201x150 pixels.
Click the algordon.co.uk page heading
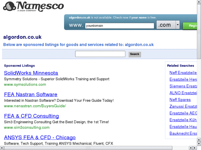point(22,37)
